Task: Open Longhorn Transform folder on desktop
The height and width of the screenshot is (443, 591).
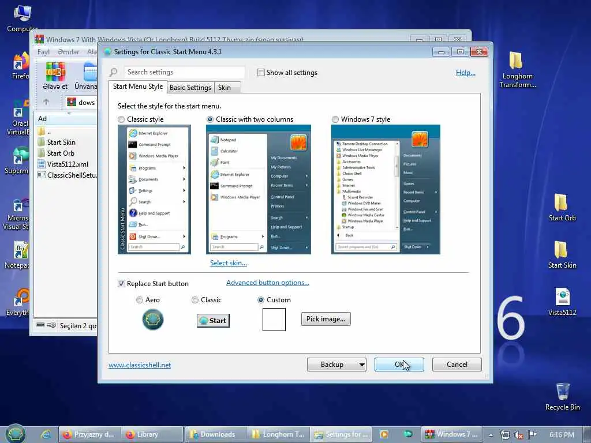Action: [517, 70]
